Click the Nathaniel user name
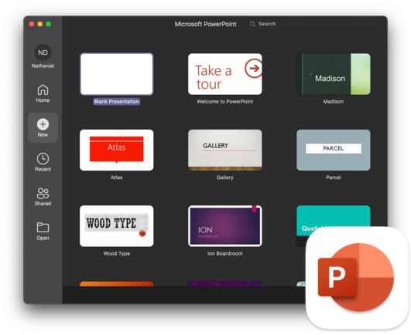 (x=43, y=66)
